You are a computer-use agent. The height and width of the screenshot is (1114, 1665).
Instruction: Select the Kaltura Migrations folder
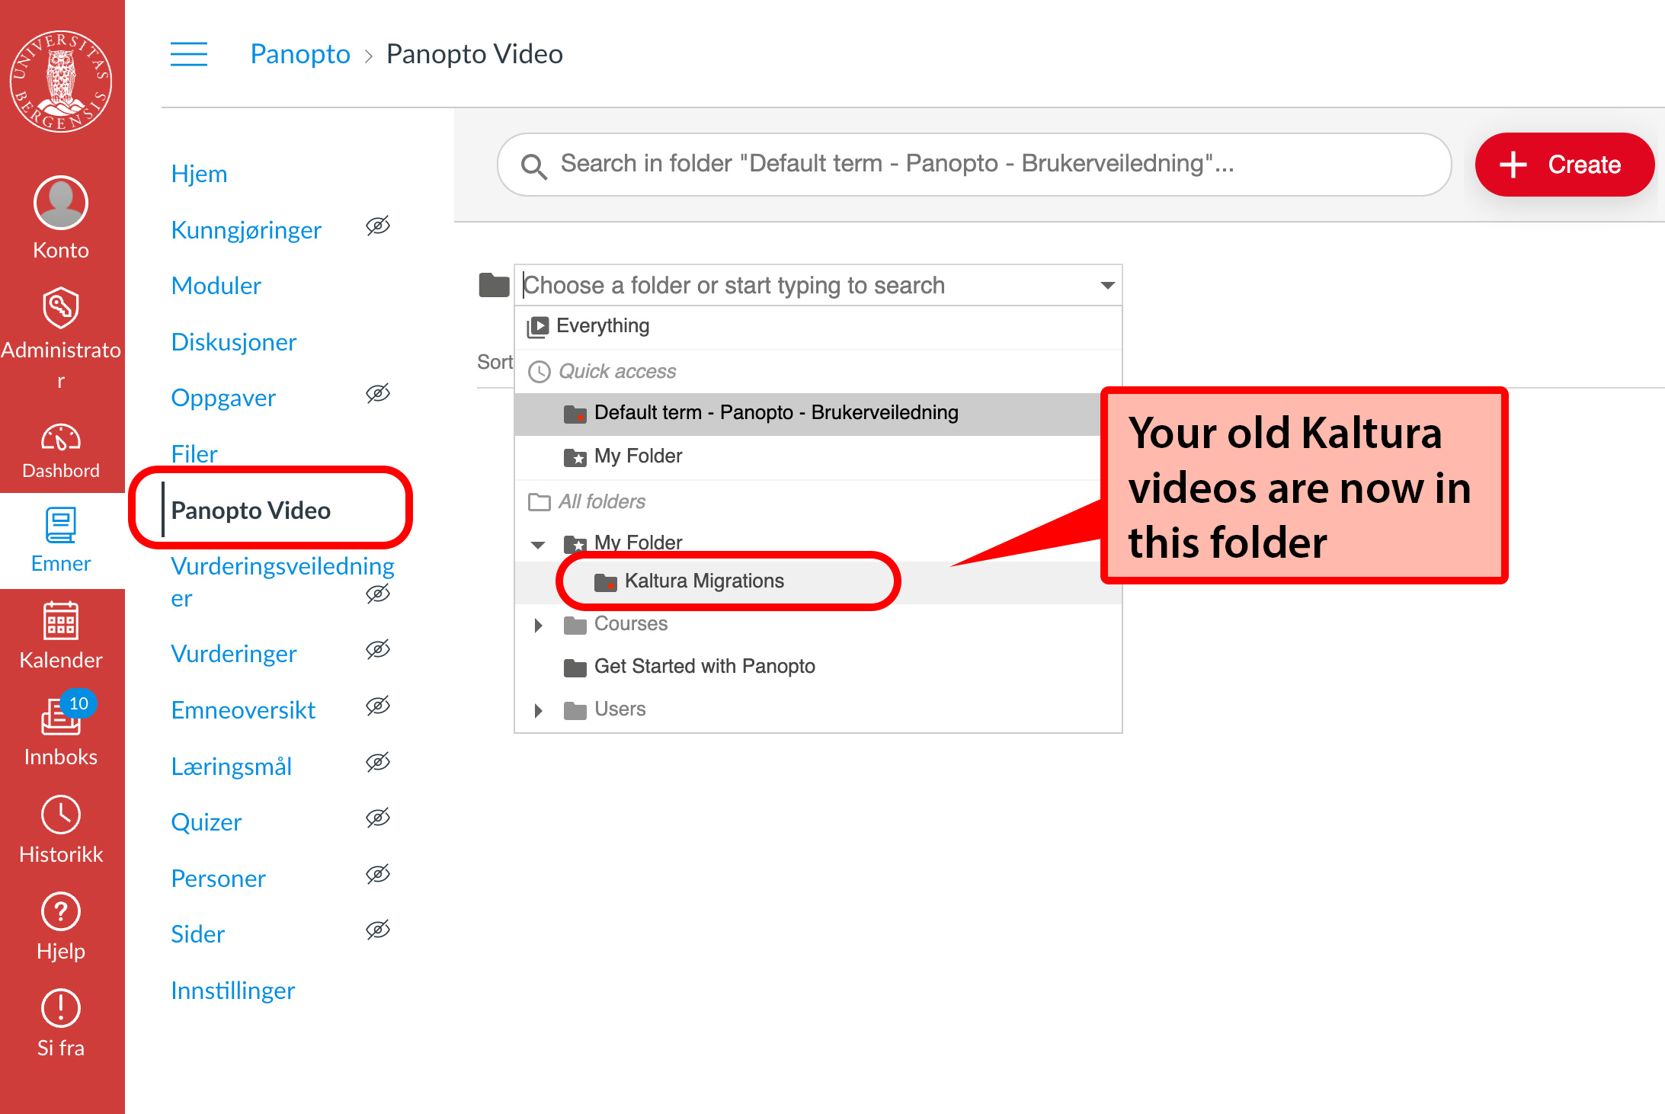[x=703, y=581]
